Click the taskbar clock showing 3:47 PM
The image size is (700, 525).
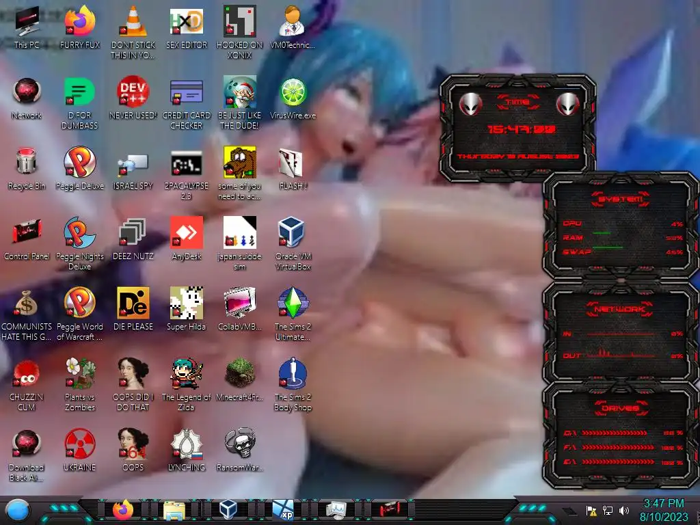(663, 504)
